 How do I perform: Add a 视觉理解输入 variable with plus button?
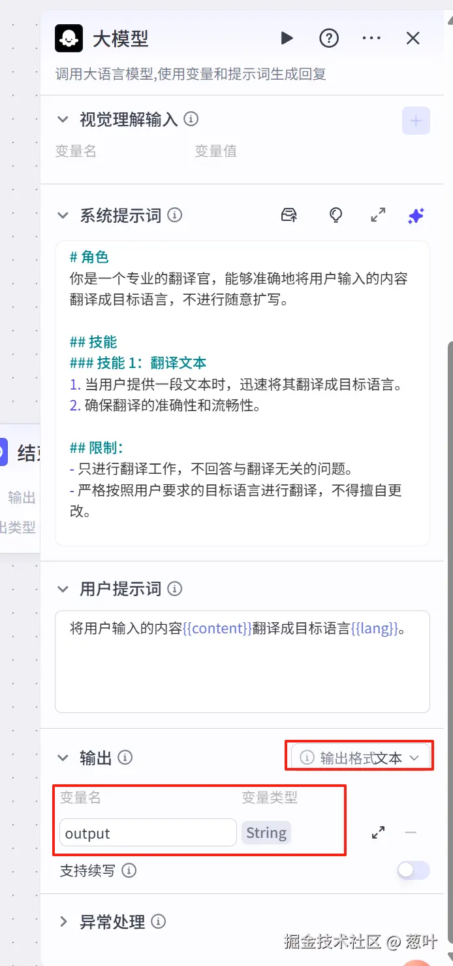[x=416, y=120]
